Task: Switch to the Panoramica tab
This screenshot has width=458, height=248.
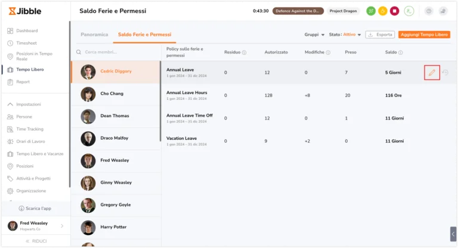Action: pos(94,34)
